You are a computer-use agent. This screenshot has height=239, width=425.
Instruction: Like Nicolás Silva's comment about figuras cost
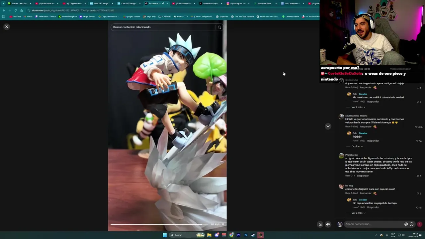[x=418, y=88]
